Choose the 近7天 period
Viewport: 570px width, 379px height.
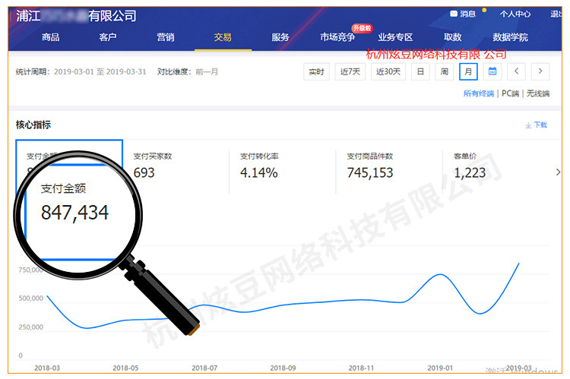(x=350, y=71)
